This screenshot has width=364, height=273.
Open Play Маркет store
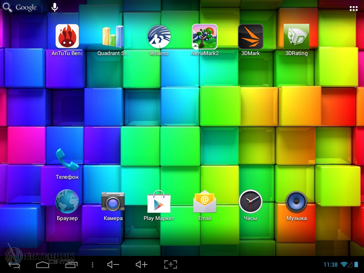pos(159,202)
